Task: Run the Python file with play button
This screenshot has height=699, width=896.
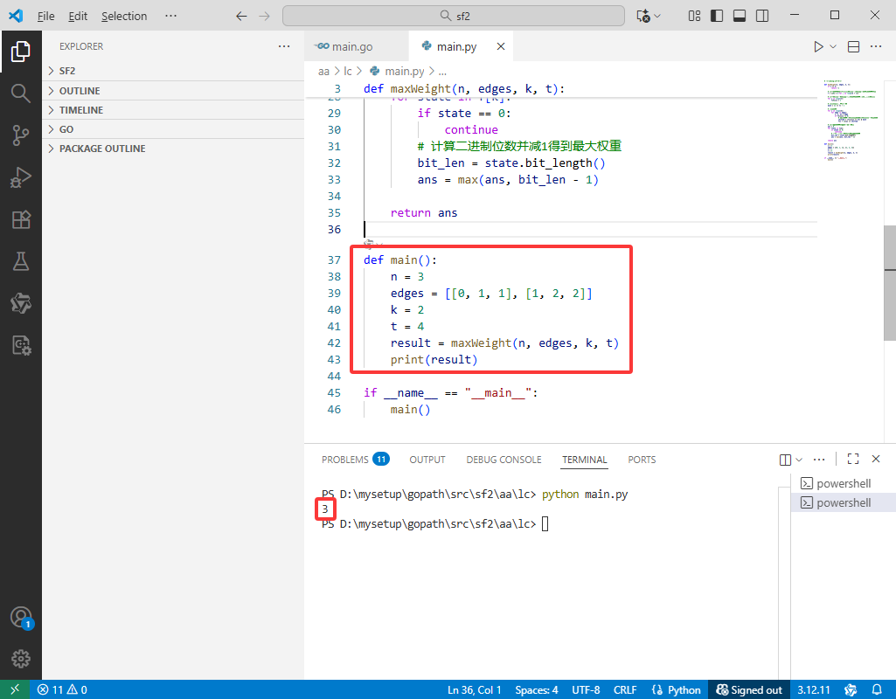Action: (x=818, y=47)
